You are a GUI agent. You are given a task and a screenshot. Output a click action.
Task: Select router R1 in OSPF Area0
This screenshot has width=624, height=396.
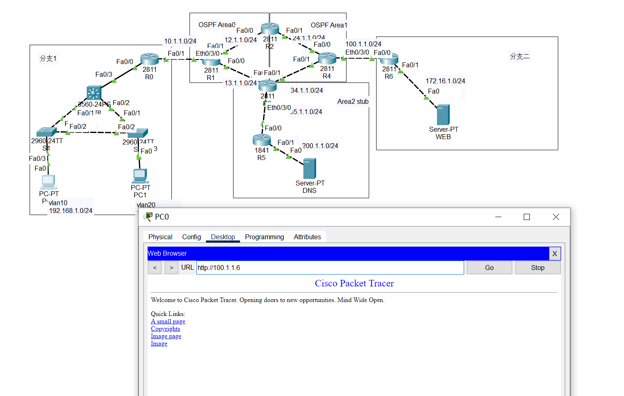[211, 62]
